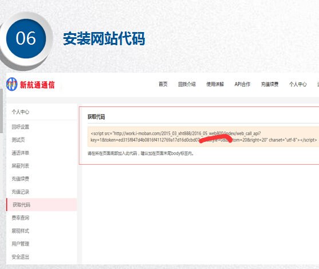This screenshot has height=269, width=319.
Task: Click 安全退出 to log out
Action: 21,257
